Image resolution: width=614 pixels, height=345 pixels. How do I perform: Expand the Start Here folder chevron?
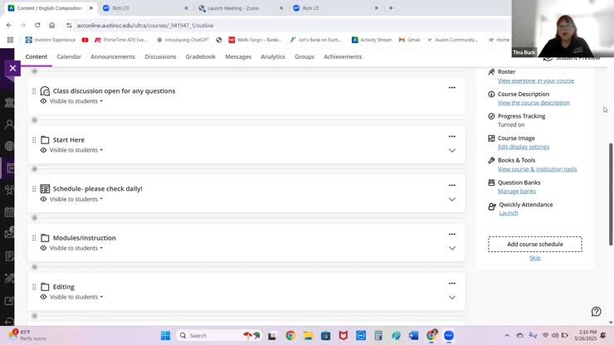[x=452, y=151]
